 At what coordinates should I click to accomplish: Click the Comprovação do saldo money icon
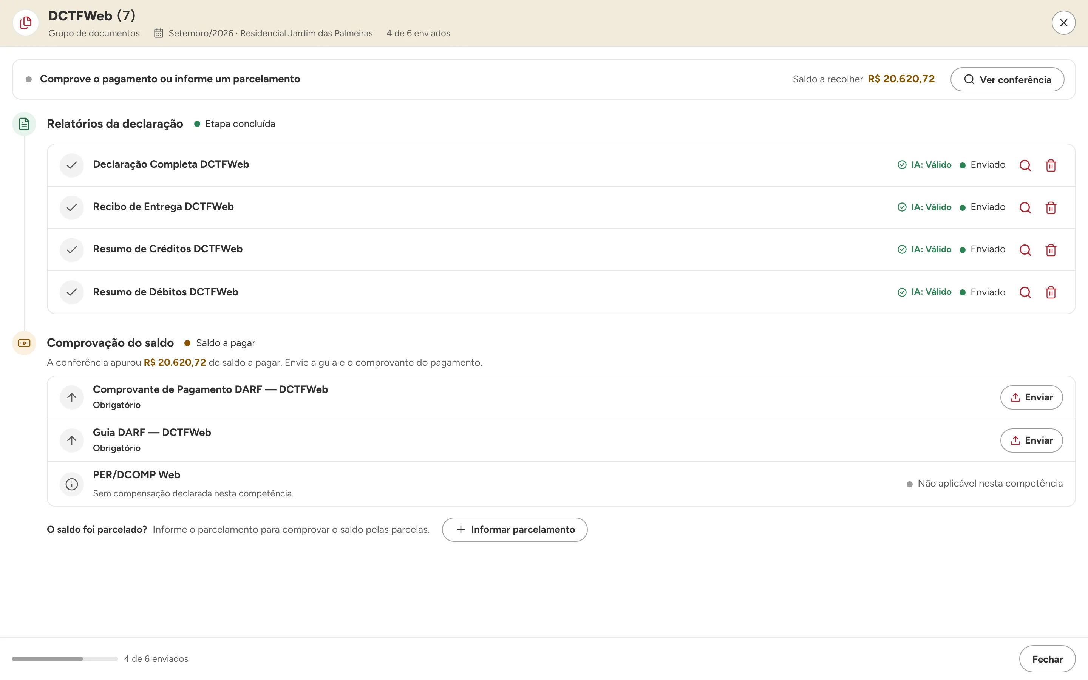[24, 343]
